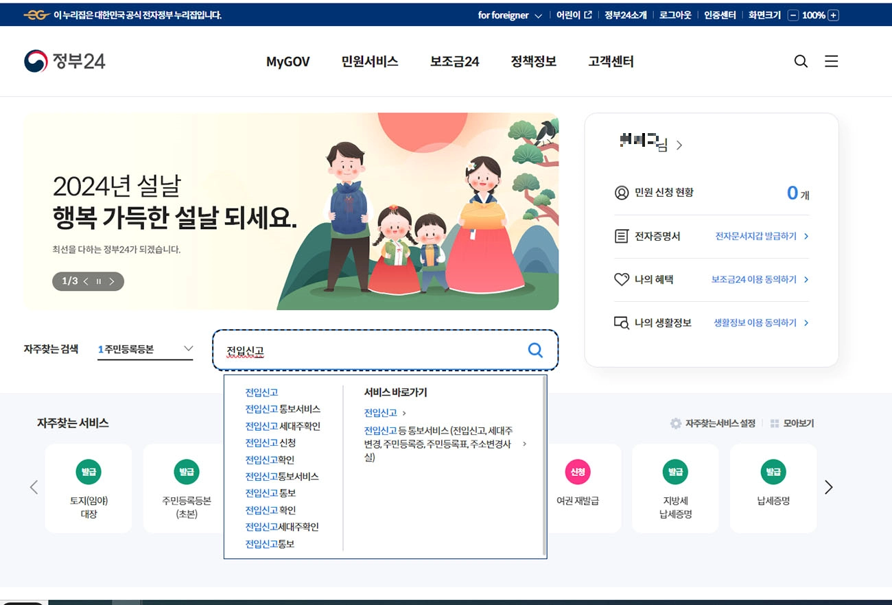Select suggestion 전입신고세대주확인 without space
The image size is (892, 605).
(x=282, y=527)
